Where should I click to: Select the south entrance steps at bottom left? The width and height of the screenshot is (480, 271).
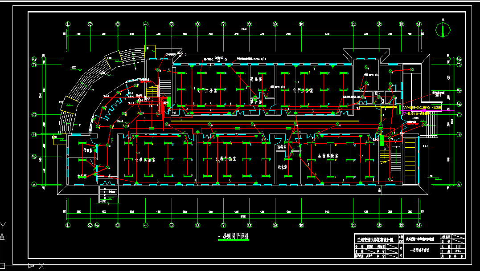tap(108, 194)
